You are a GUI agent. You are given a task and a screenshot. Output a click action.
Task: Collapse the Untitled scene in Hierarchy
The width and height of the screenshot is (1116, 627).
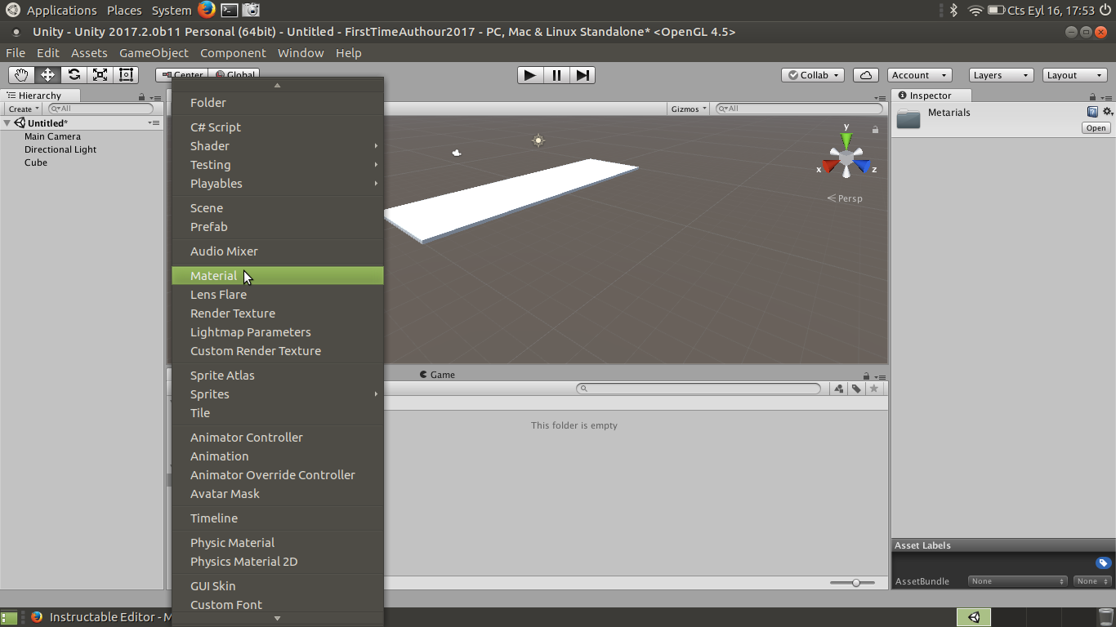7,123
